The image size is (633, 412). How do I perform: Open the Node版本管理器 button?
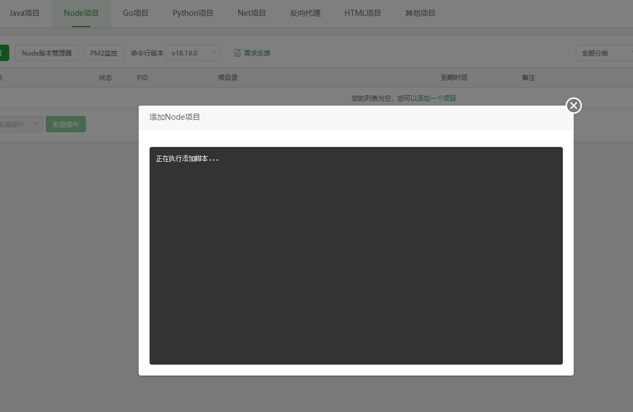[x=47, y=53]
